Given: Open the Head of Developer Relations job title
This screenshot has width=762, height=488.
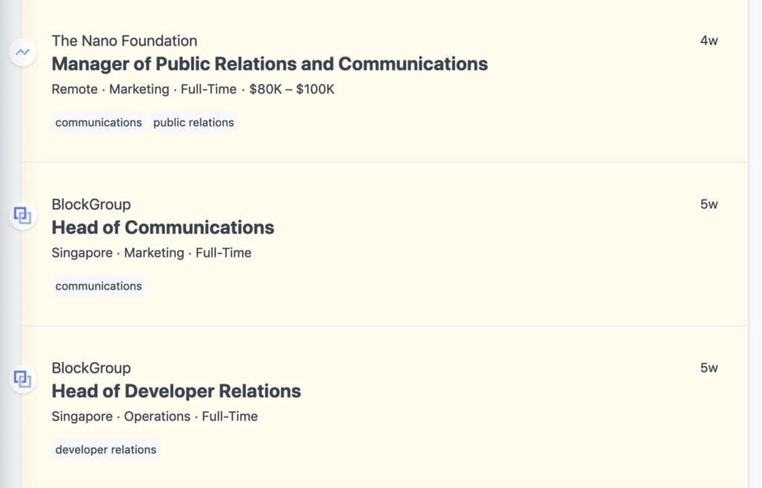Looking at the screenshot, I should pos(176,391).
